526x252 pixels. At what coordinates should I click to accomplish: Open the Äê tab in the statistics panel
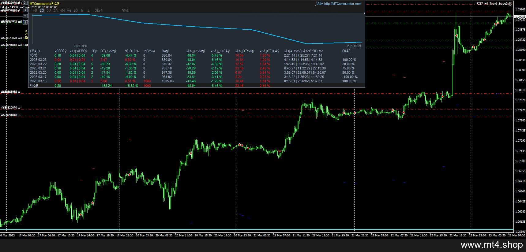69,10
